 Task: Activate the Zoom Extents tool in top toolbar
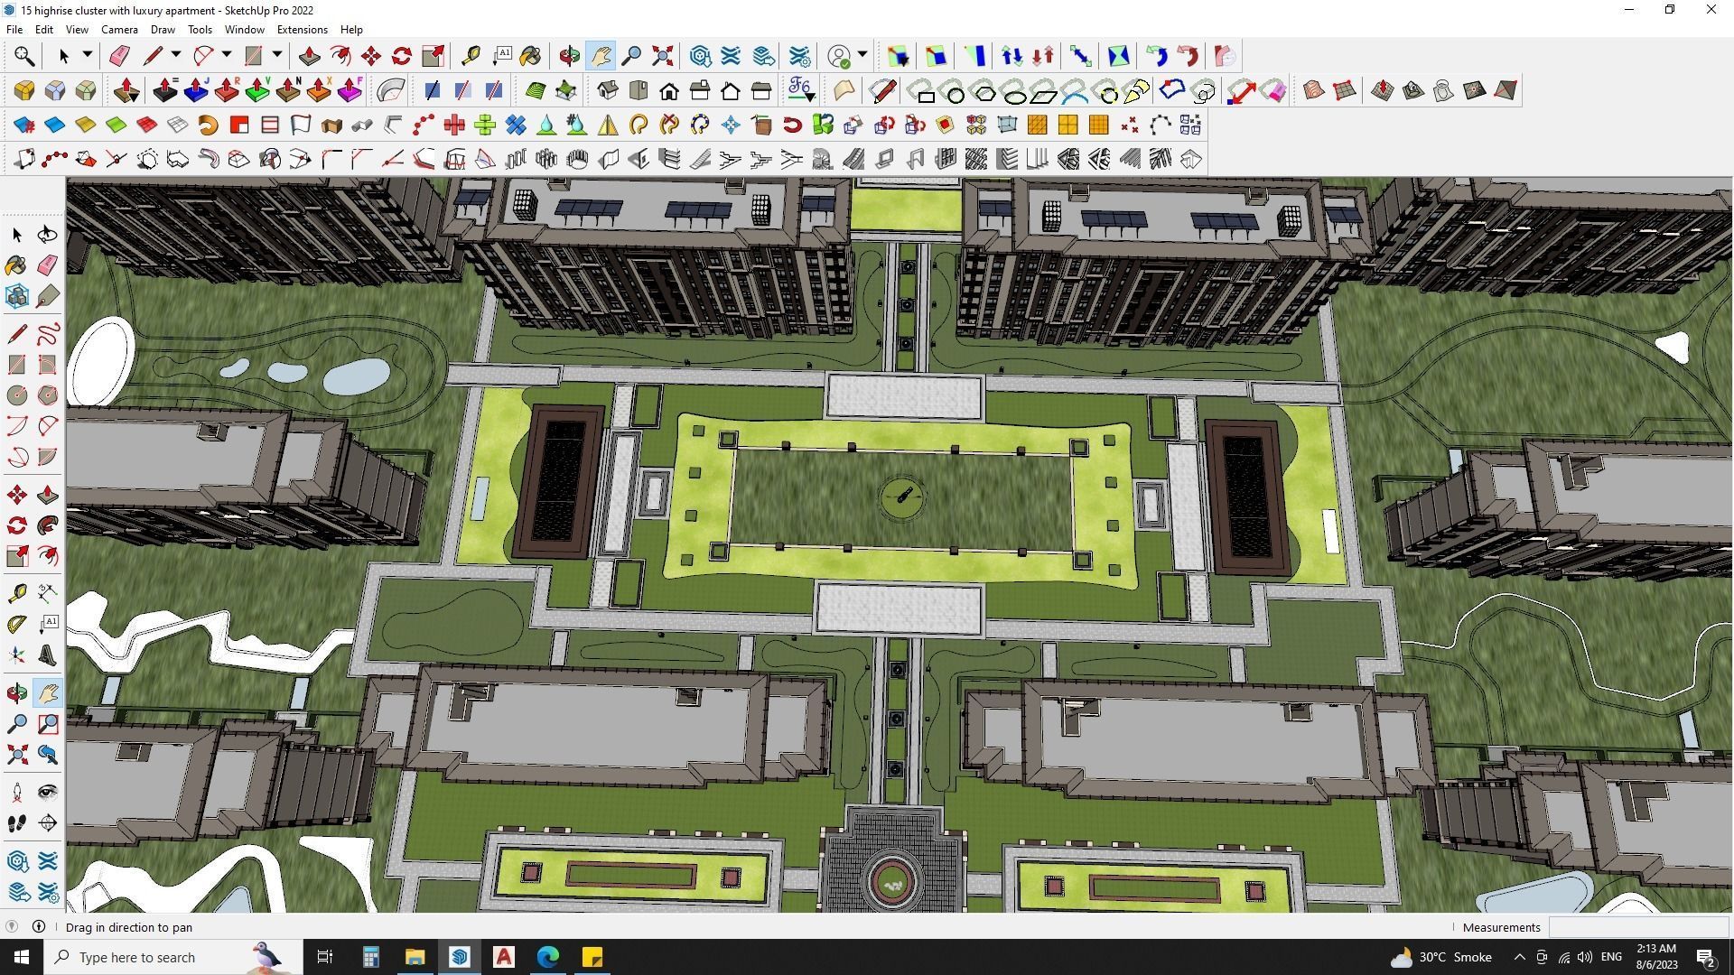662,56
